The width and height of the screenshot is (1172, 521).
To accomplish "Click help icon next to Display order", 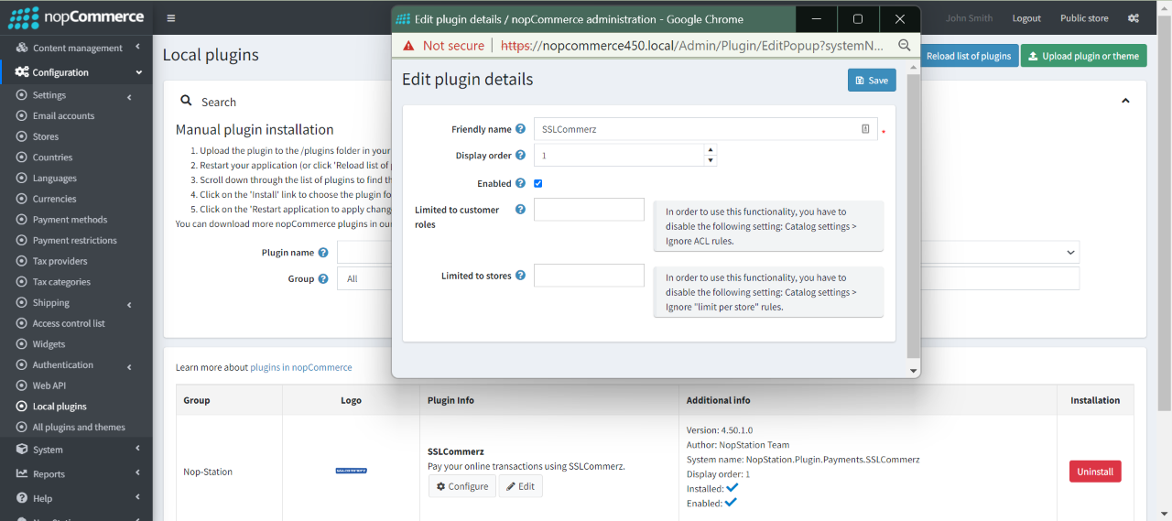I will (520, 155).
